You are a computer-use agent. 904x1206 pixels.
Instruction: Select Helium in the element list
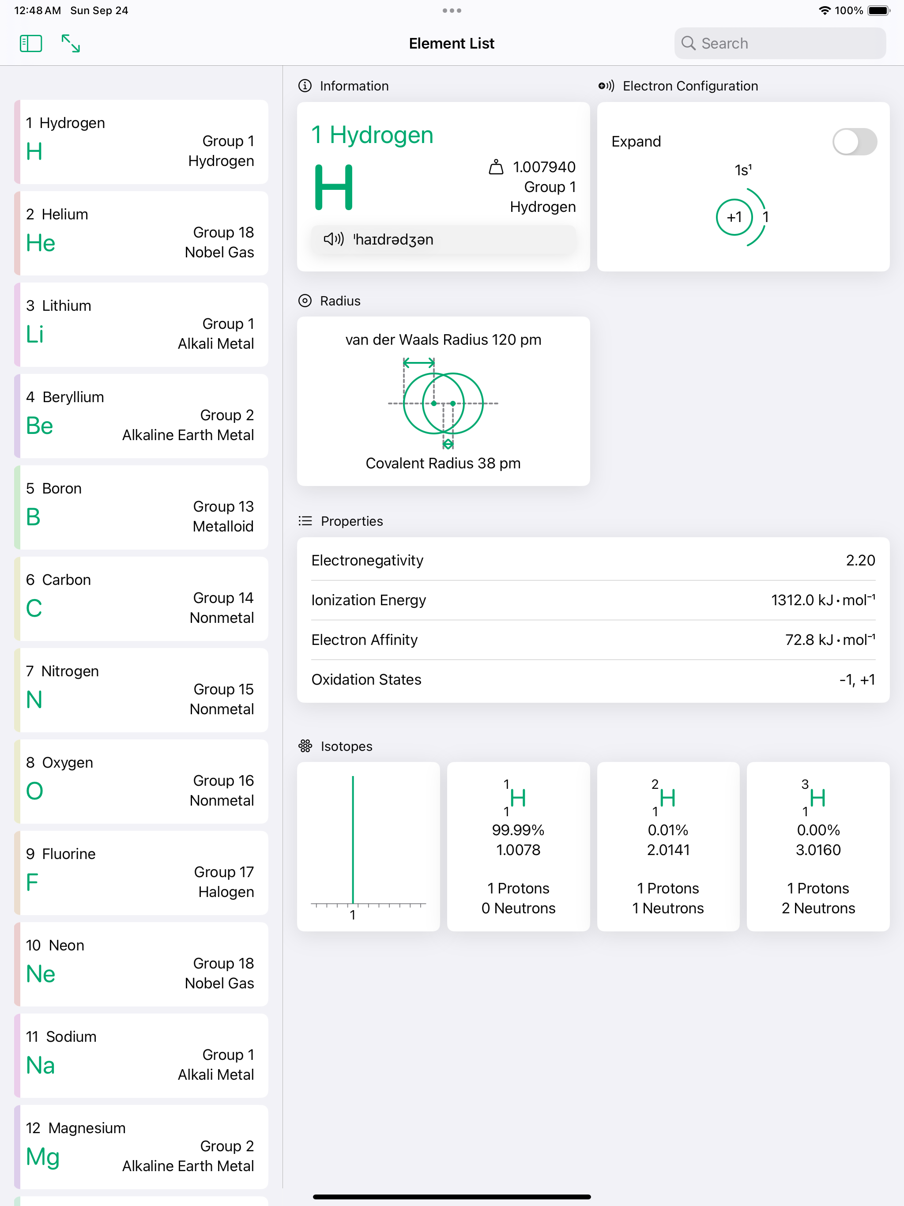tap(141, 234)
